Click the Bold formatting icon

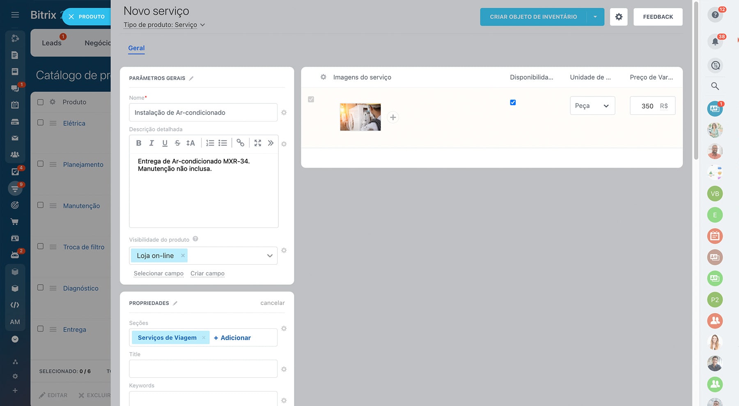click(139, 143)
